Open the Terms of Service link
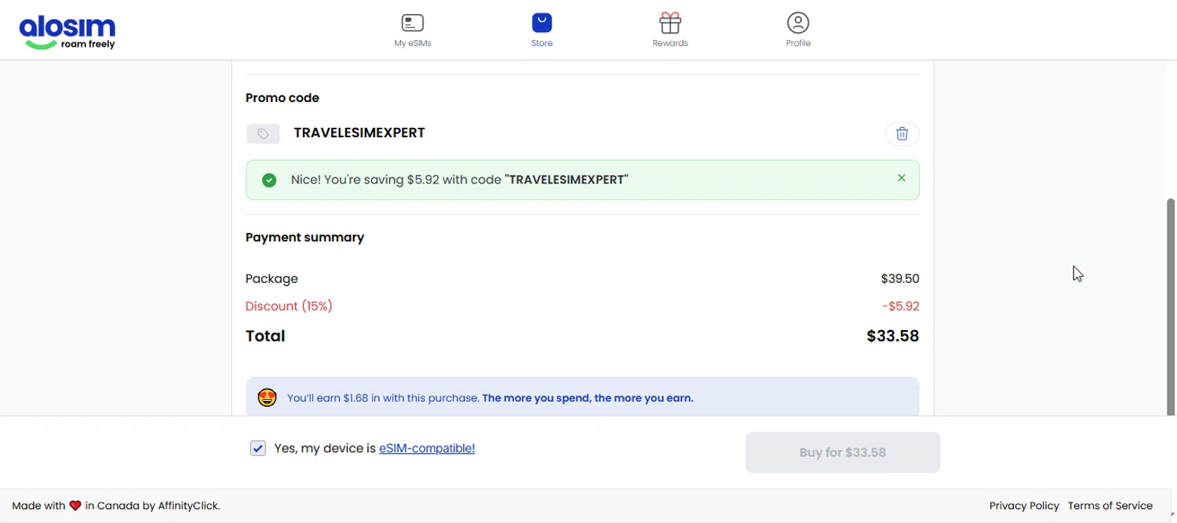 (x=1110, y=506)
